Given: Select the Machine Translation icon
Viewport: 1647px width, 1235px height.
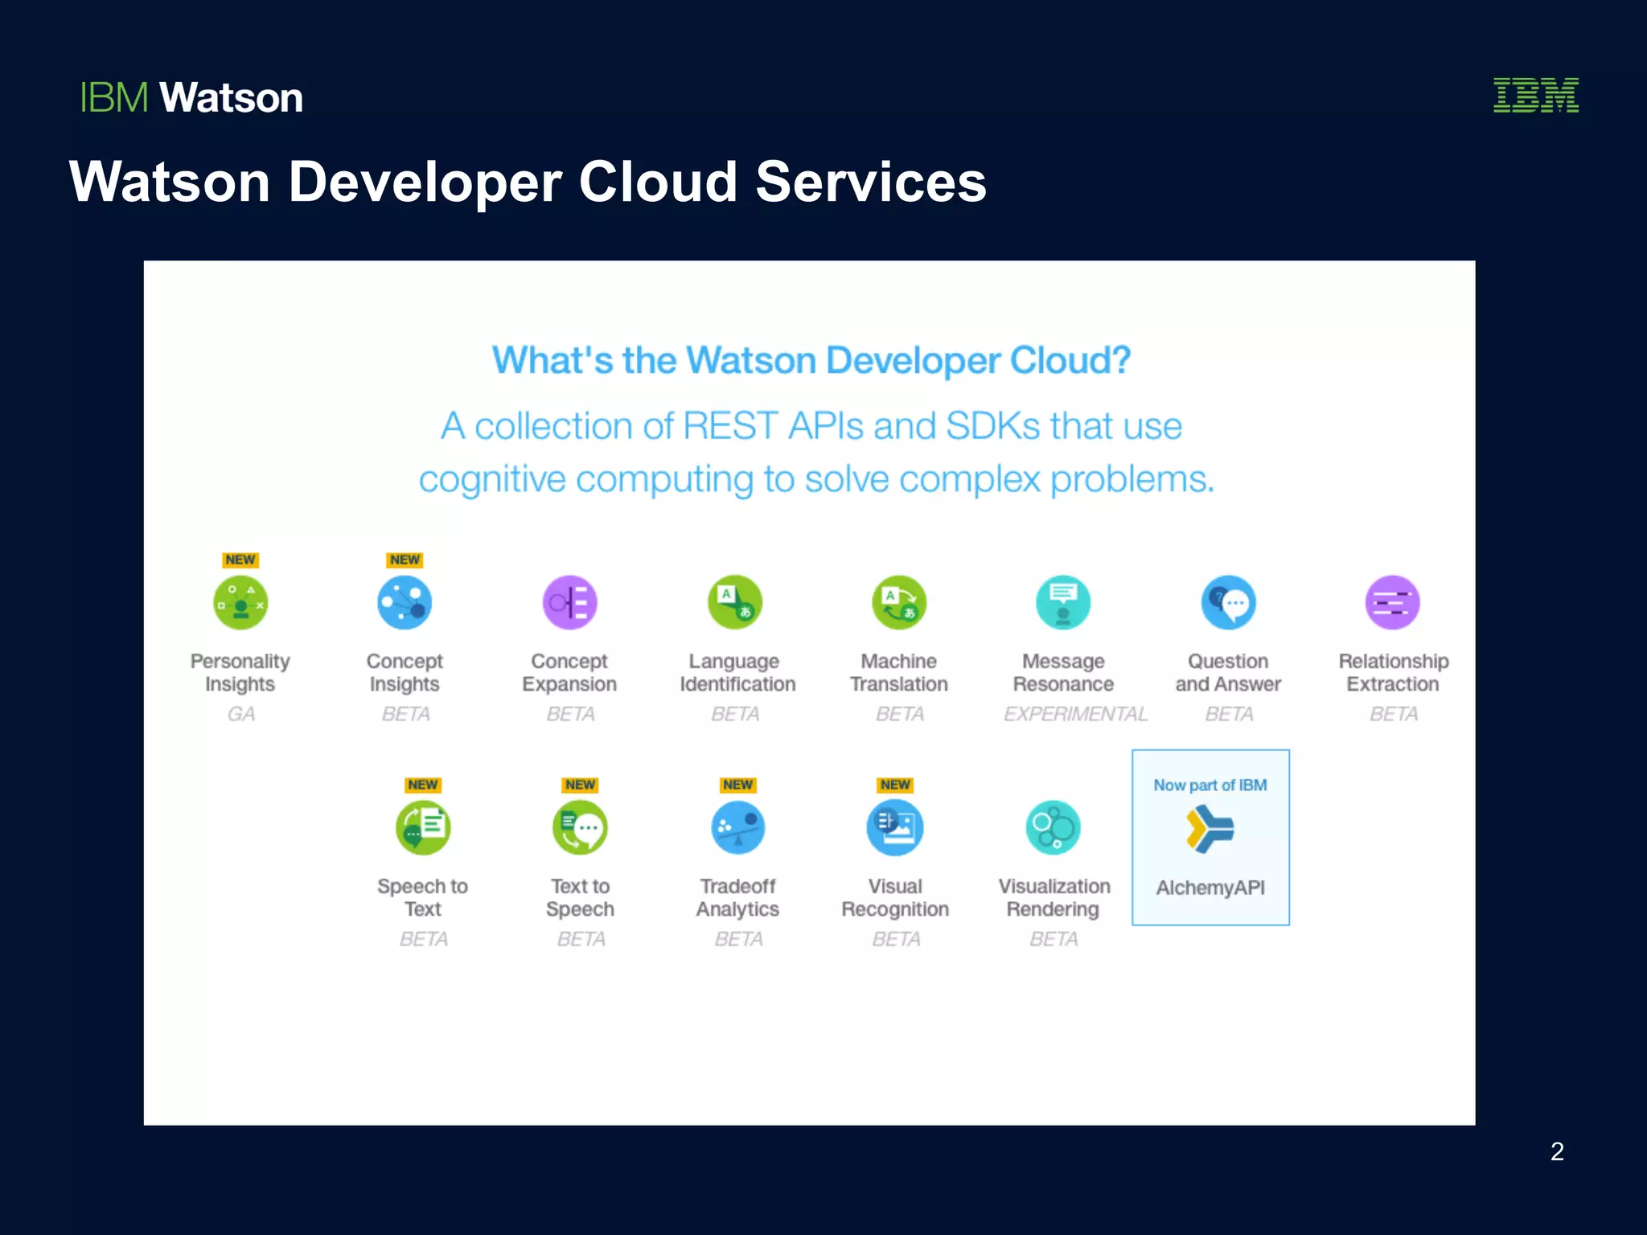Looking at the screenshot, I should (x=899, y=602).
